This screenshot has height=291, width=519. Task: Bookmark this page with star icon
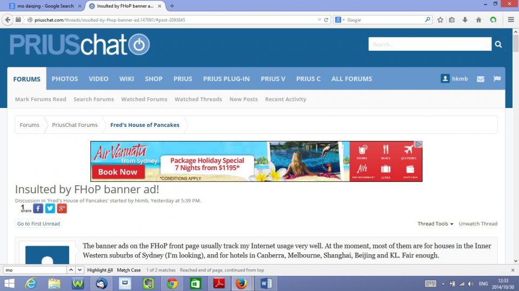click(440, 20)
